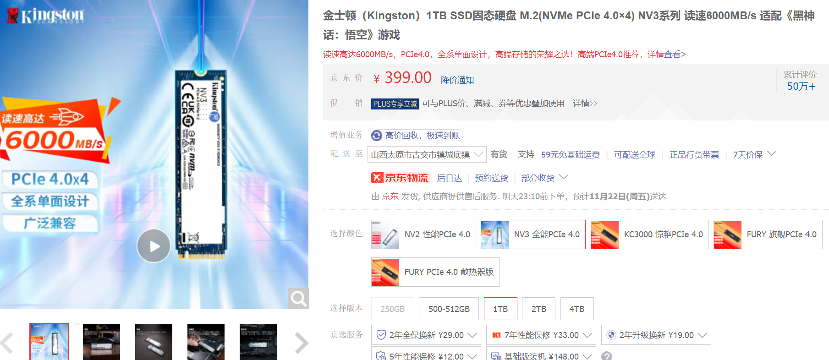This screenshot has height=360, width=829.
Task: Select FURY 旗舰PCIe 4.0 option
Action: [768, 235]
